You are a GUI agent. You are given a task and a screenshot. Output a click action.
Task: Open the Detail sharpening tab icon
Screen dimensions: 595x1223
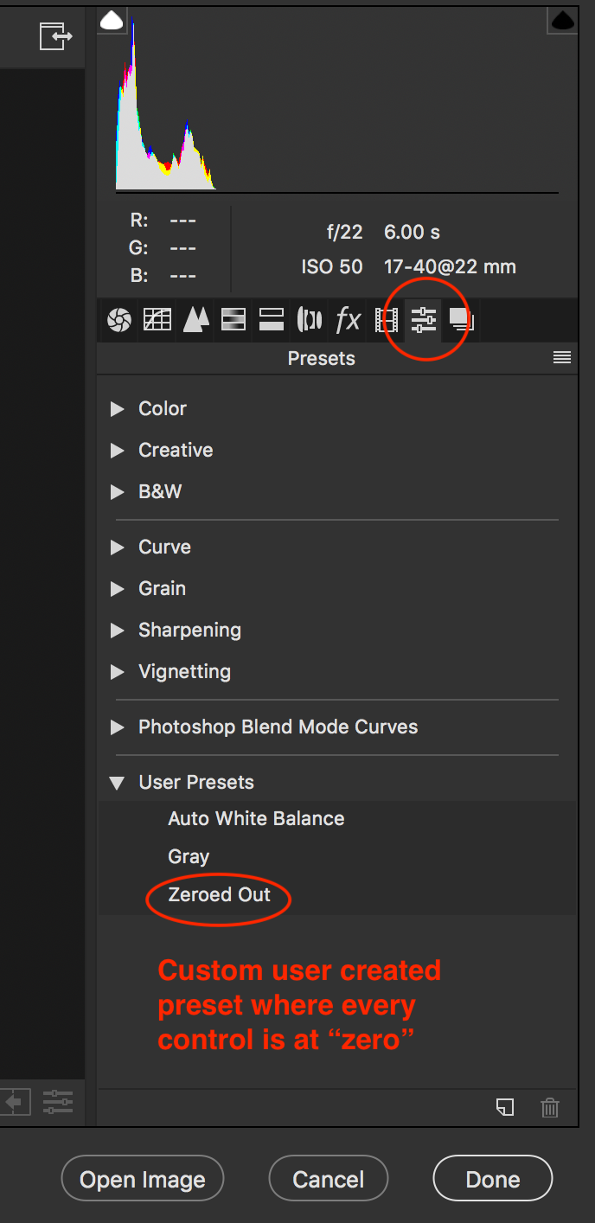coord(195,320)
